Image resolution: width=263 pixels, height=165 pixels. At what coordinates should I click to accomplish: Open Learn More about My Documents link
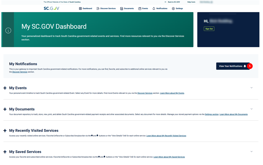coord(234,114)
